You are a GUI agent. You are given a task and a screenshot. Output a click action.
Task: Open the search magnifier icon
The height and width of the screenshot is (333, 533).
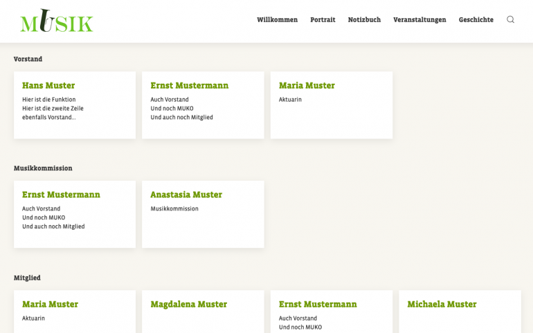click(510, 19)
